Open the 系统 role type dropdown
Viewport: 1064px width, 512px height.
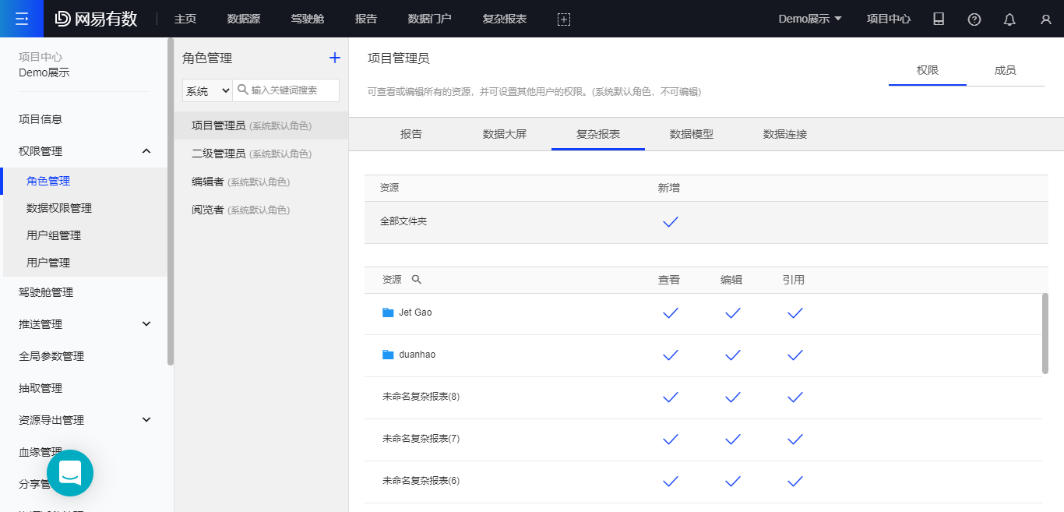(207, 90)
